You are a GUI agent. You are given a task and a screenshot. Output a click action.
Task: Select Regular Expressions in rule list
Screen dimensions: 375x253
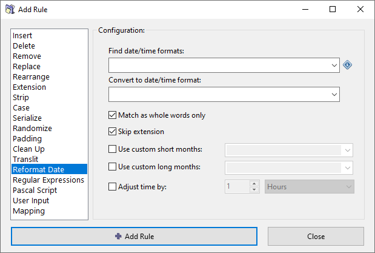pos(48,180)
